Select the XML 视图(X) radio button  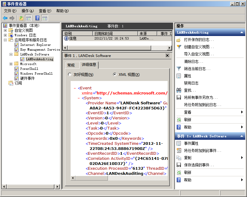point(115,74)
